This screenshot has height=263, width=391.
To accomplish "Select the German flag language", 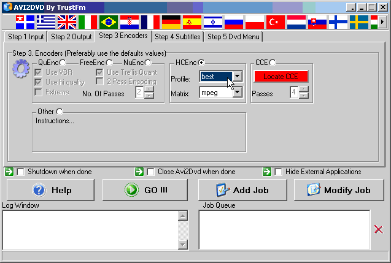I will (171, 22).
